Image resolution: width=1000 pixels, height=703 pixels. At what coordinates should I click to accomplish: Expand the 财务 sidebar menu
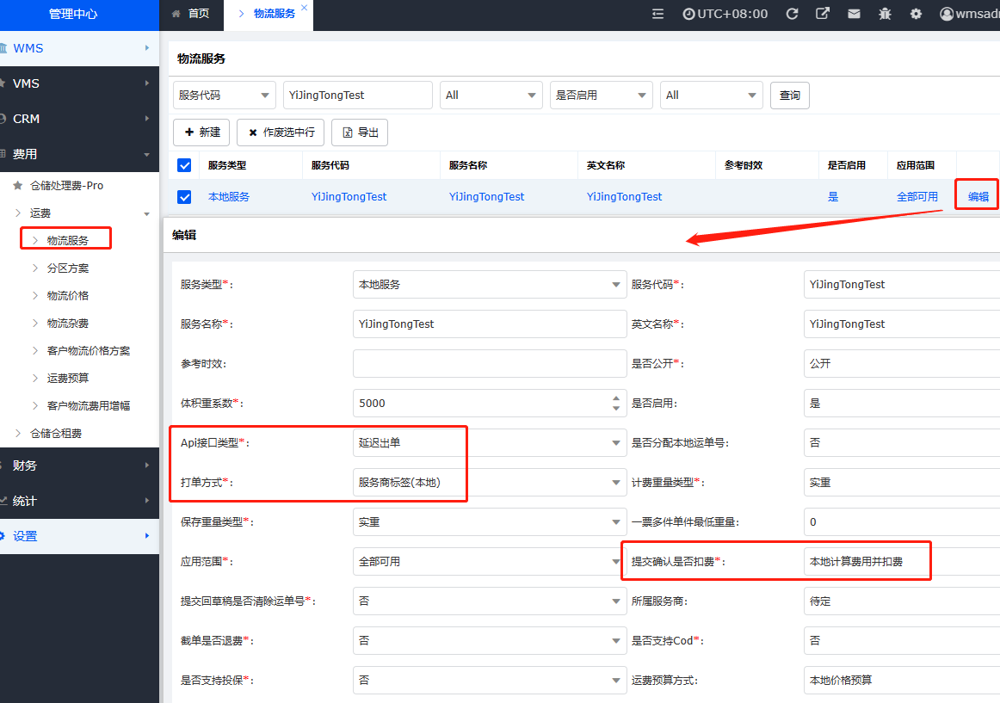tap(80, 466)
